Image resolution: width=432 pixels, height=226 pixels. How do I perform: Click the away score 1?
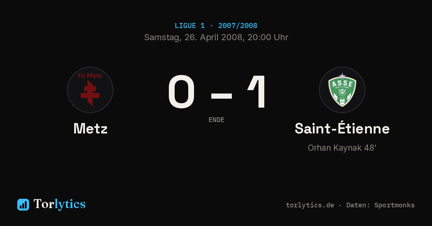[x=257, y=92]
